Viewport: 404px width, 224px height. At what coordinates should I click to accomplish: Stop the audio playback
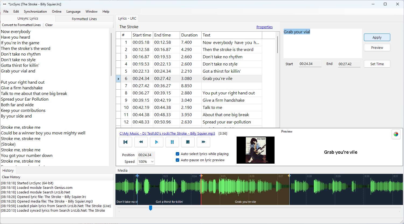(x=188, y=142)
